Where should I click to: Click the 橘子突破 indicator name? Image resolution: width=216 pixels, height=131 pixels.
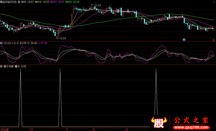click(8, 66)
